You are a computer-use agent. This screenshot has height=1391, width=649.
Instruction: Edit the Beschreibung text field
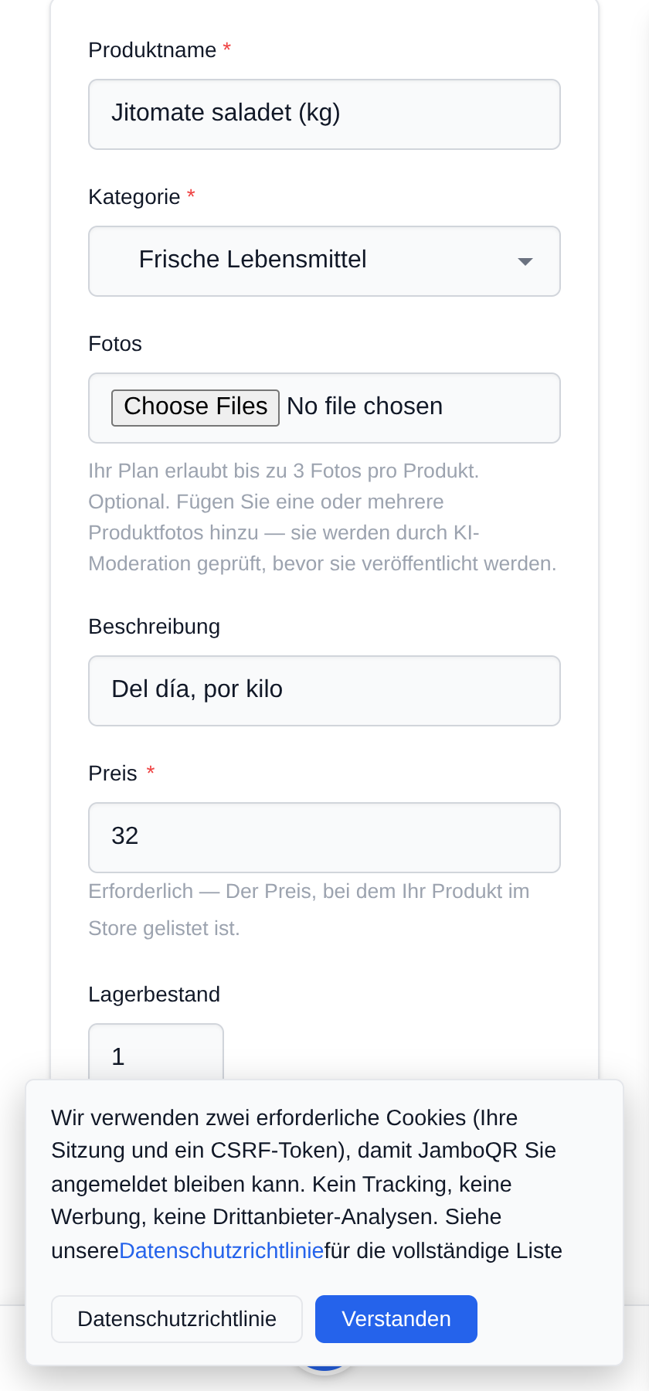click(x=324, y=691)
